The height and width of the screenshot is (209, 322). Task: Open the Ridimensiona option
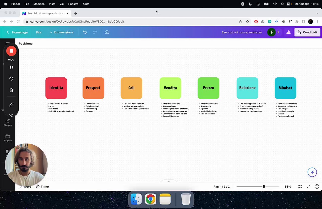click(62, 32)
